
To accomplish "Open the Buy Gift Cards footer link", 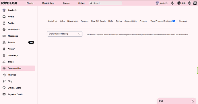I will (x=98, y=21).
